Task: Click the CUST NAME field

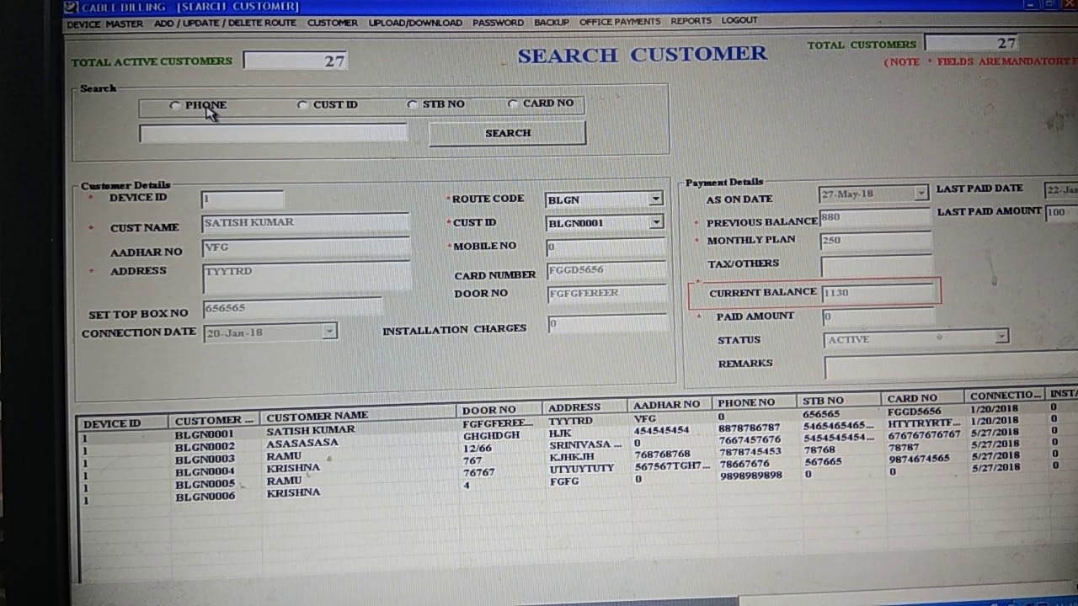Action: (306, 223)
